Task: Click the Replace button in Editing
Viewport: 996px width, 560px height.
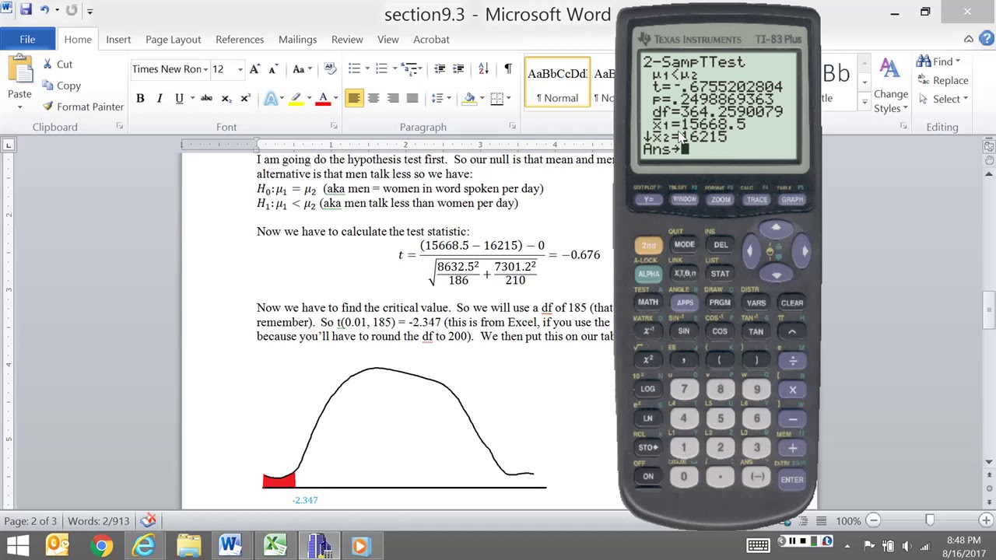Action: coord(943,80)
